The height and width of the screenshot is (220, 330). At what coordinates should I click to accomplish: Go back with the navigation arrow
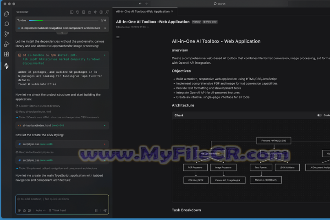click(140, 4)
